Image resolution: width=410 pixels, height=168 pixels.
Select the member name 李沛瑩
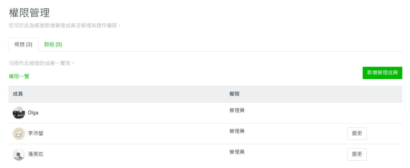[35, 134]
